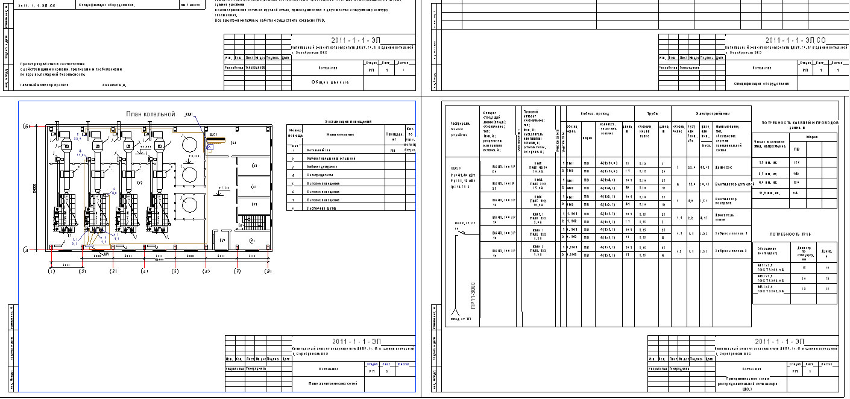850x399 pixels.
Task: Click 'Забрасыватель 1' row label
Action: (731, 232)
